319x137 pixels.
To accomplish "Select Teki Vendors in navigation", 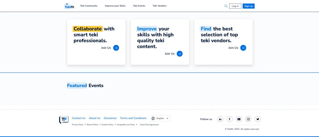I will (159, 6).
